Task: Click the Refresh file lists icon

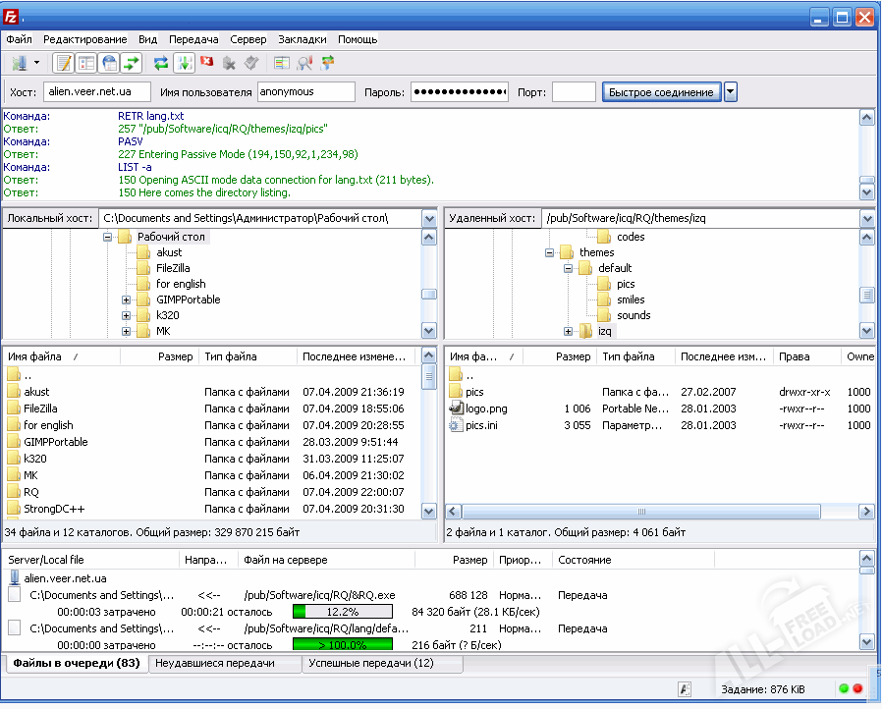Action: 160,63
